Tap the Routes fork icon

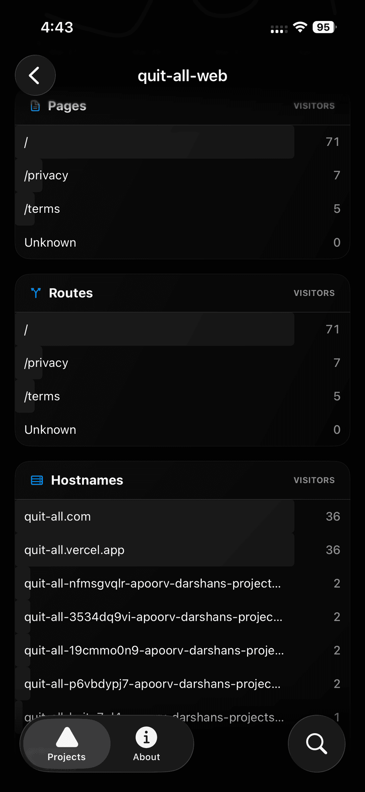tap(36, 293)
